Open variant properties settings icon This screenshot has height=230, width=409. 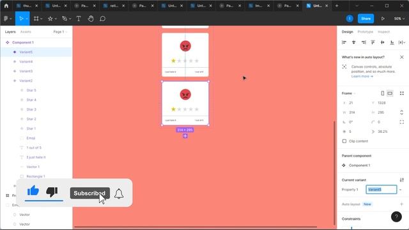point(402,180)
